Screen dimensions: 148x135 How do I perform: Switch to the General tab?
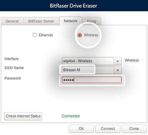[12, 21]
